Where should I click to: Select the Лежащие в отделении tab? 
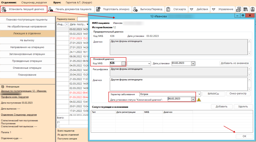27,33
